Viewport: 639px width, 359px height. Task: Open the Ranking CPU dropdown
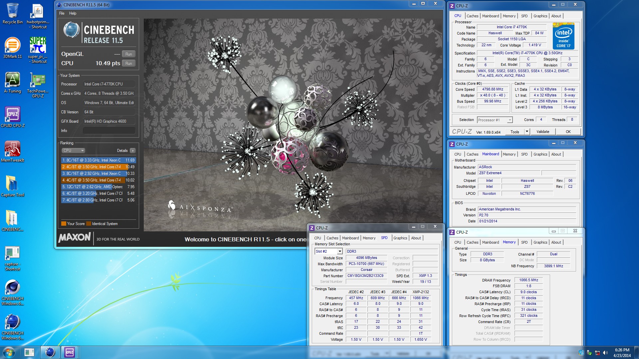pos(73,151)
